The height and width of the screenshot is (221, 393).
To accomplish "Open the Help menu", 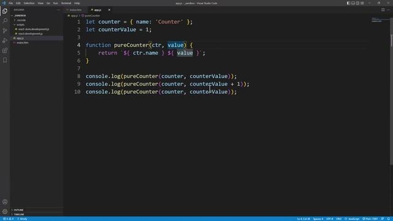I will [77, 3].
